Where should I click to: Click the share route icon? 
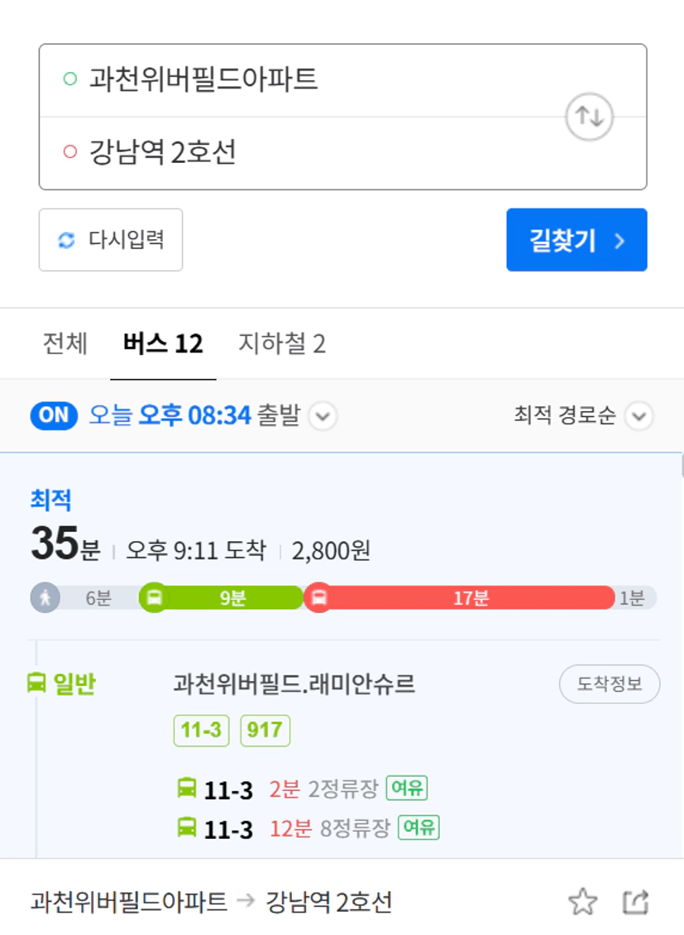point(635,902)
